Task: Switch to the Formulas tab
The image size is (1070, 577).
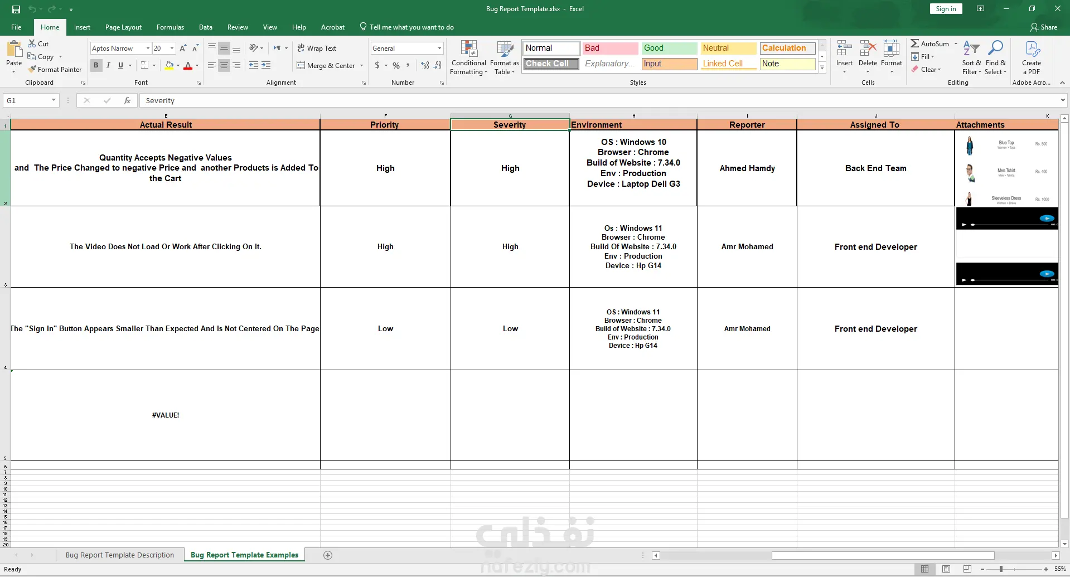Action: pyautogui.click(x=170, y=27)
